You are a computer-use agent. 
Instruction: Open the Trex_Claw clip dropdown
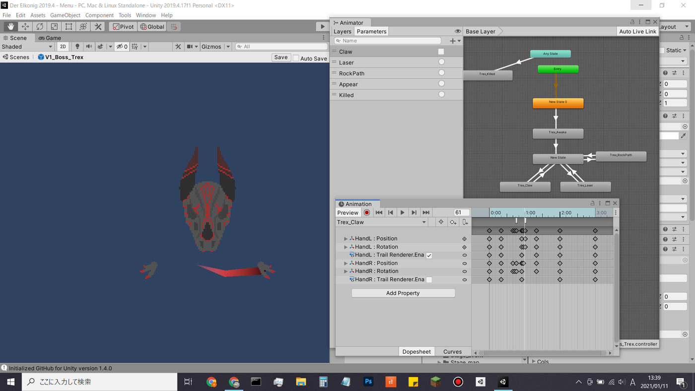coord(382,222)
